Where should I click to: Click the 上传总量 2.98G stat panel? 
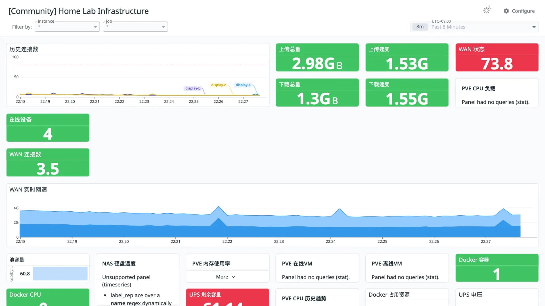317,57
